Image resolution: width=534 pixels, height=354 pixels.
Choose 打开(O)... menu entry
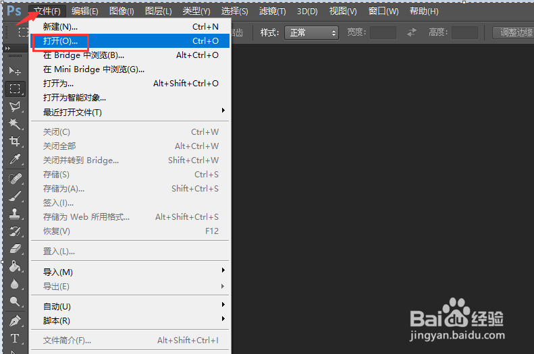coord(130,41)
